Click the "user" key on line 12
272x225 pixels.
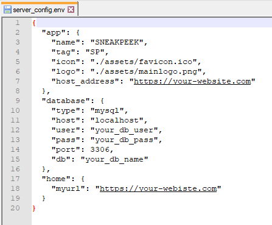[66, 130]
